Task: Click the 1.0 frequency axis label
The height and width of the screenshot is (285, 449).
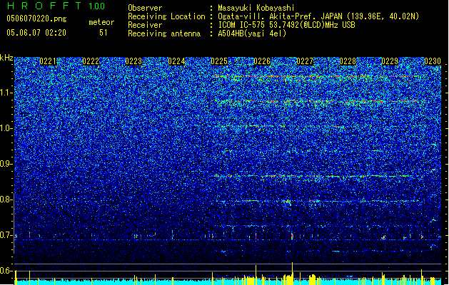Action: [6, 128]
